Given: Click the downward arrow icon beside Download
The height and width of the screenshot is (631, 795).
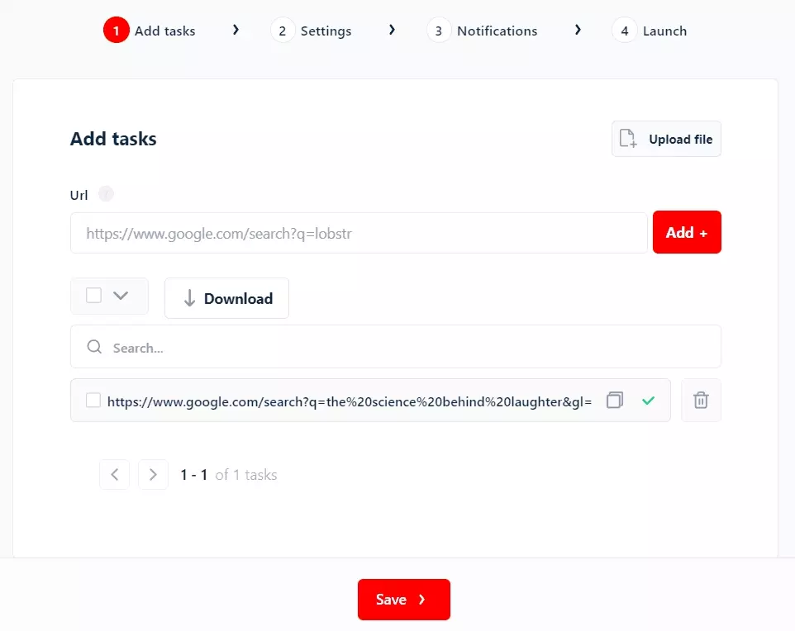Looking at the screenshot, I should point(188,298).
